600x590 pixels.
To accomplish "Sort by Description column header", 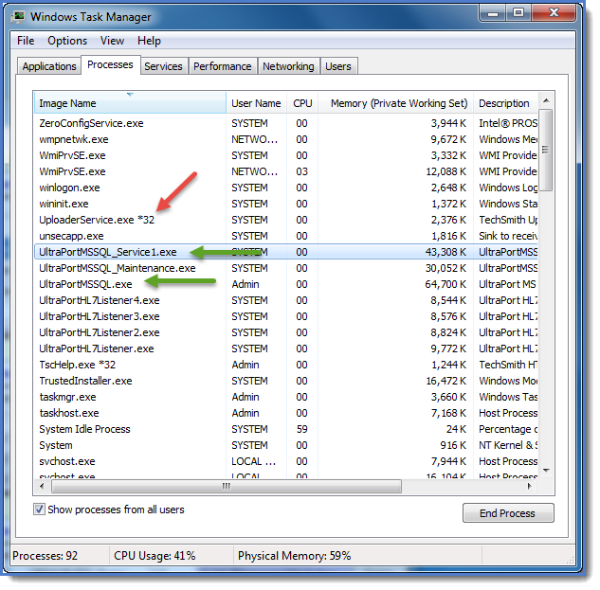I will 505,103.
